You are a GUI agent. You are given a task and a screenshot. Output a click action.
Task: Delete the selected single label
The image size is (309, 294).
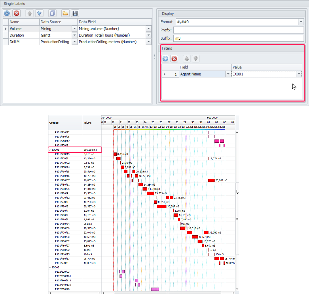click(16, 13)
